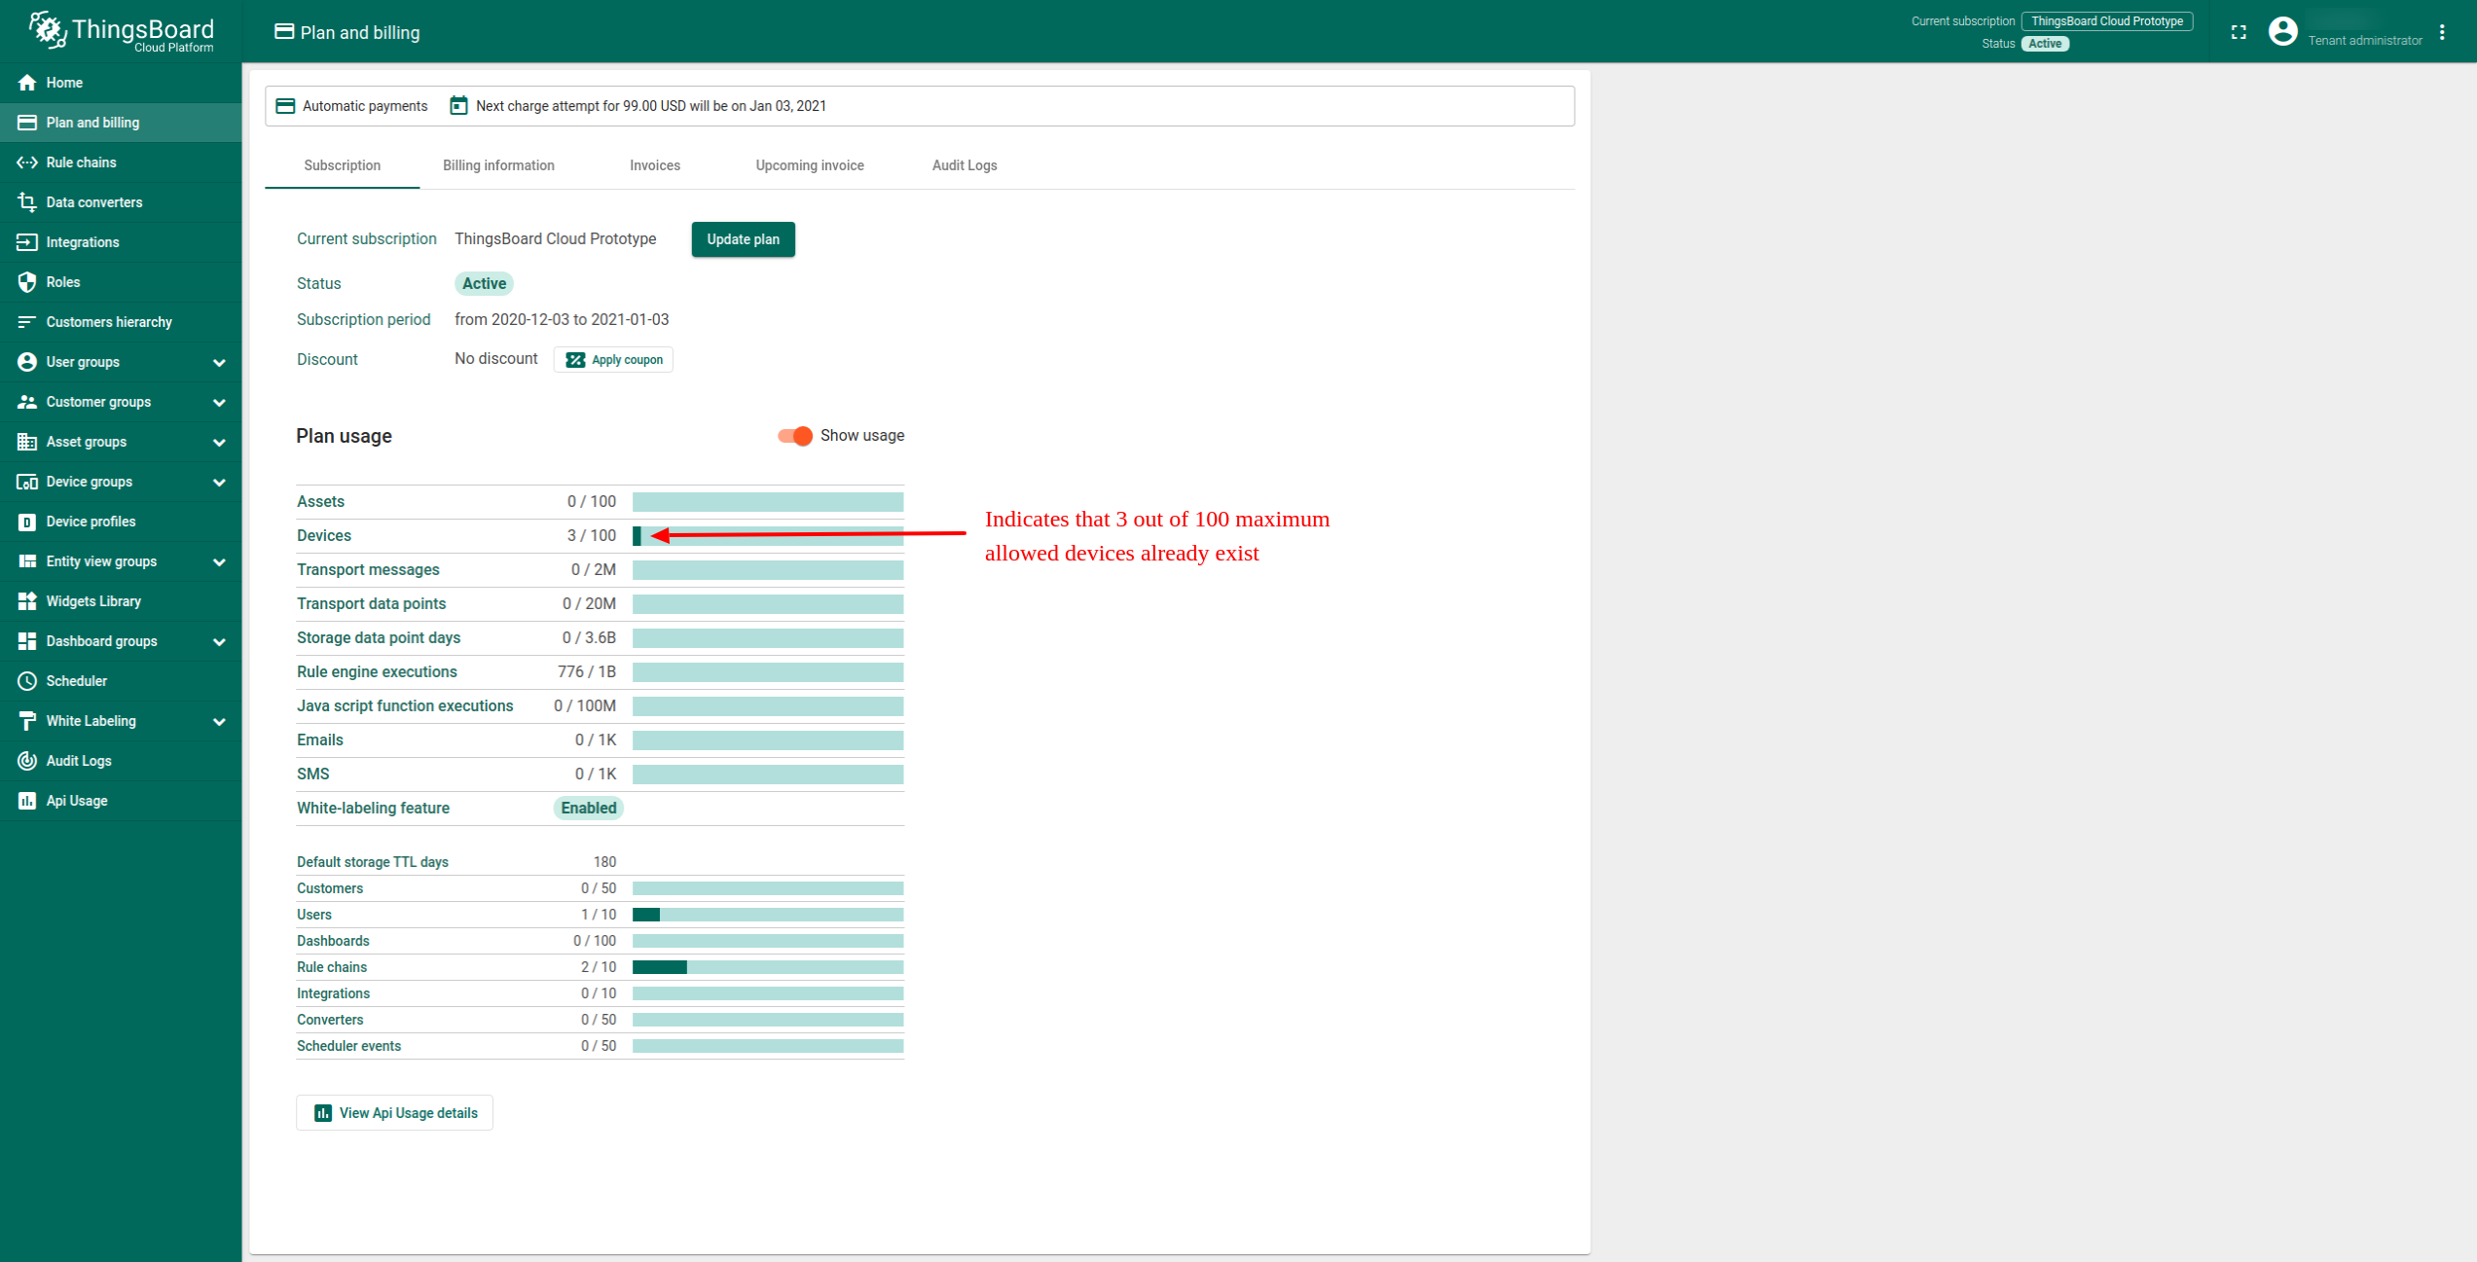Open Rule chains from sidebar icon

tap(27, 162)
